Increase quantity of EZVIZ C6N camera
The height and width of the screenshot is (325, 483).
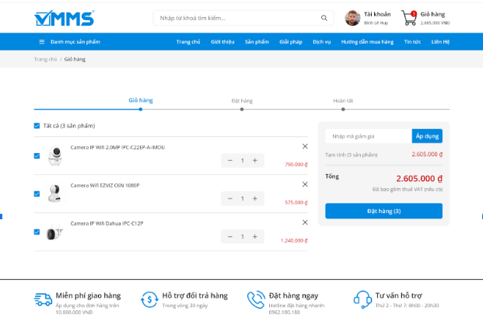click(x=255, y=198)
